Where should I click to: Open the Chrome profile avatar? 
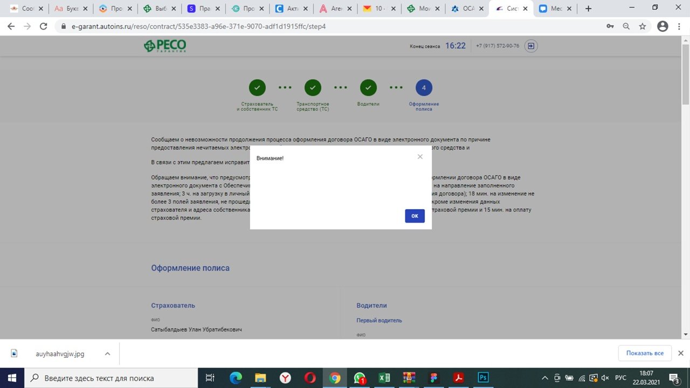663,26
